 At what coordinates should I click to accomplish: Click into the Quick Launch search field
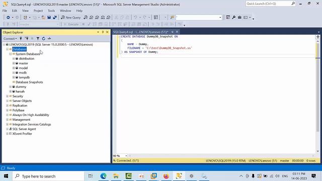(x=268, y=4)
